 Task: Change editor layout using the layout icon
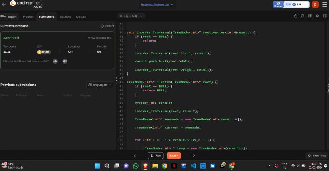coord(310,16)
